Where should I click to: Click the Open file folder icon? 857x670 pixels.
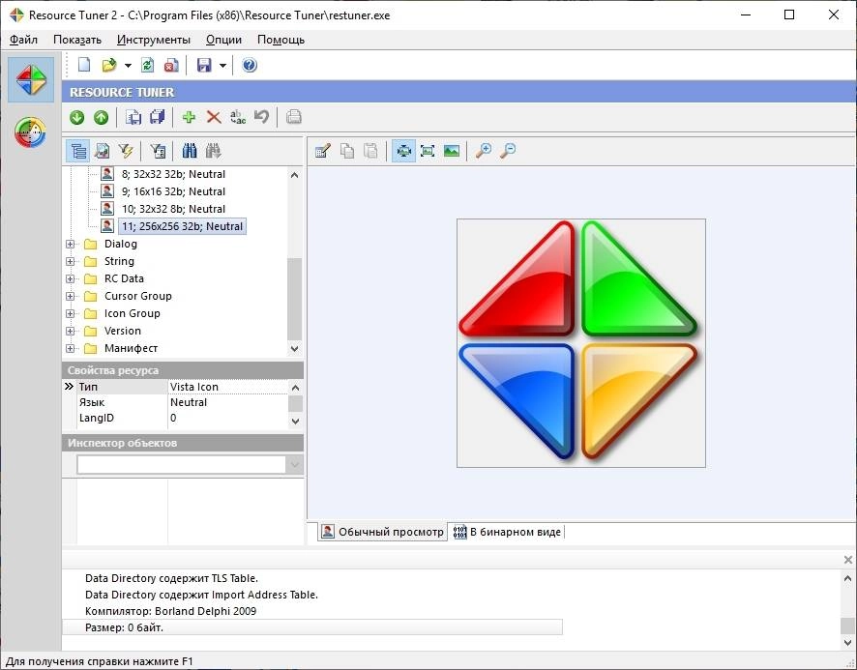coord(109,65)
